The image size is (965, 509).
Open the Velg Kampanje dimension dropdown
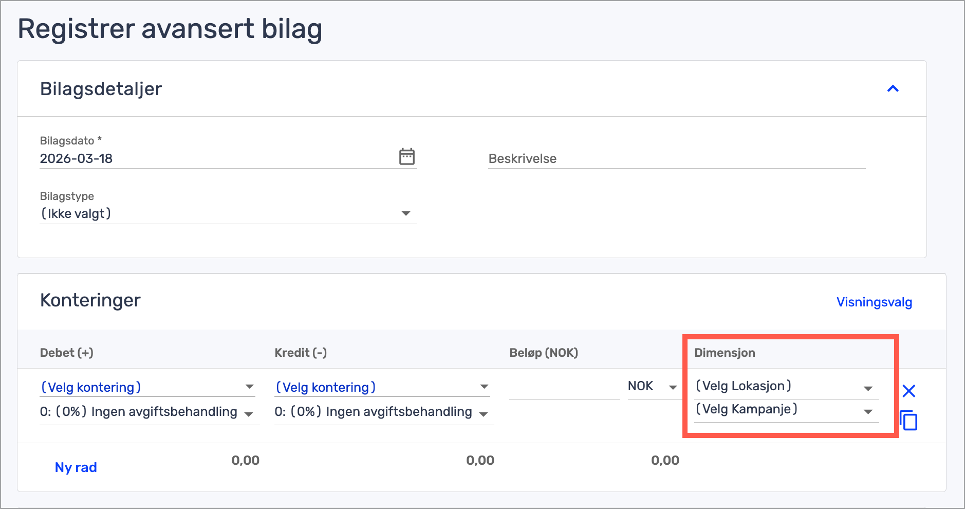(x=785, y=410)
